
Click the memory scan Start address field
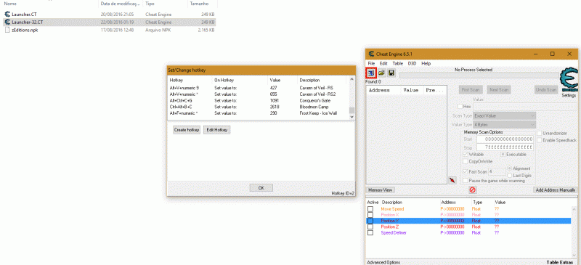coord(505,139)
